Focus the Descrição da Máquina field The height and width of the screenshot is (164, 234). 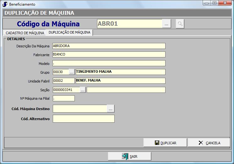click(x=109, y=46)
